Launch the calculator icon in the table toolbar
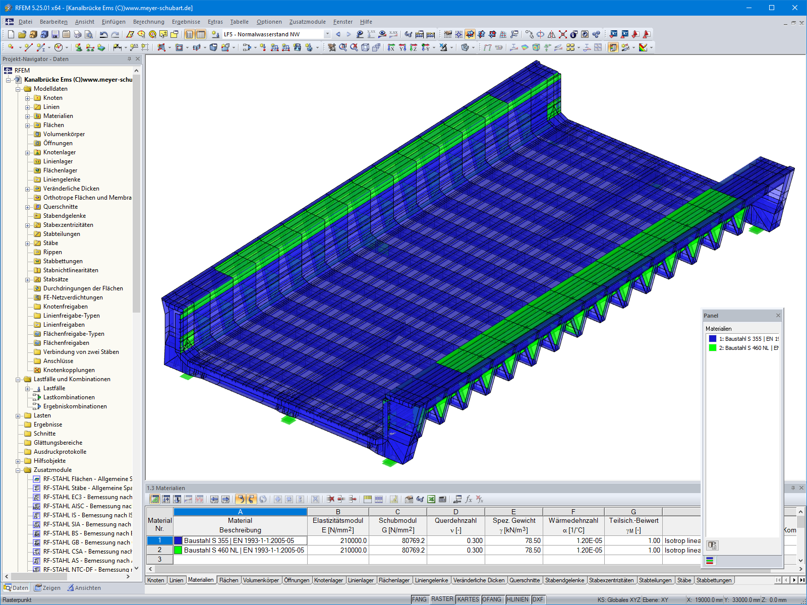This screenshot has width=807, height=605. coord(442,500)
